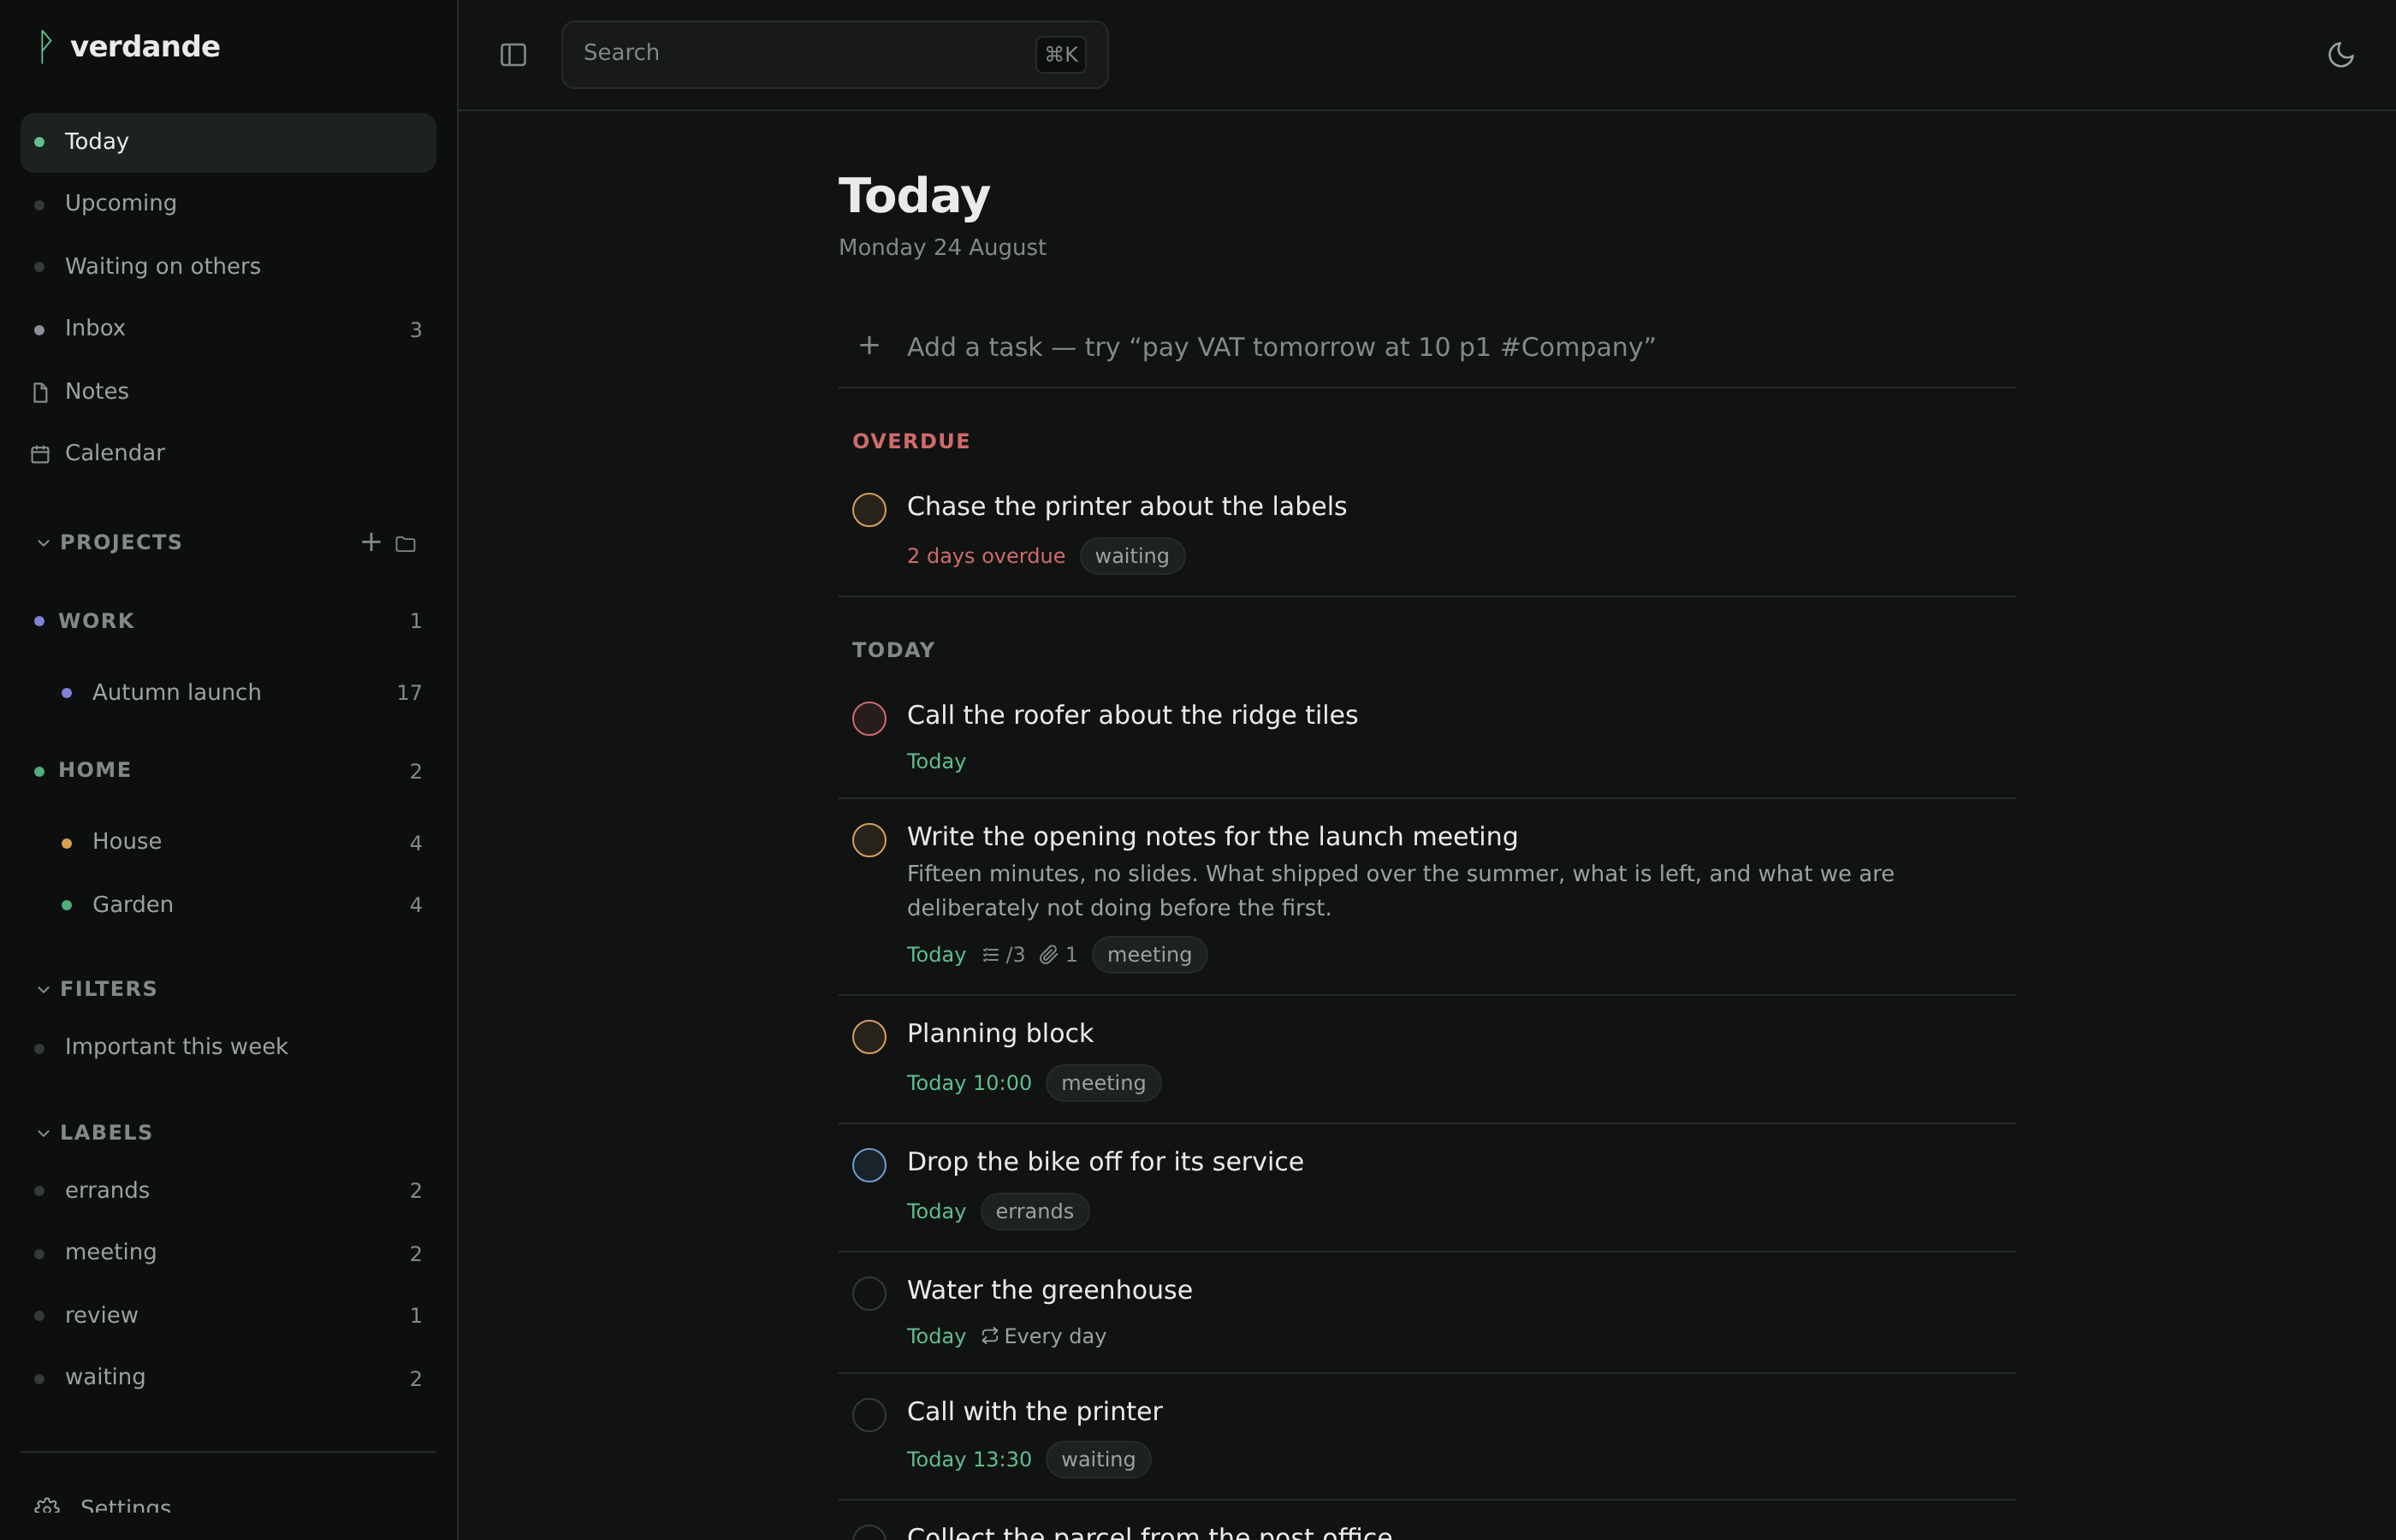This screenshot has height=1540, width=2396.
Task: Open the Inbox
Action: [x=228, y=329]
